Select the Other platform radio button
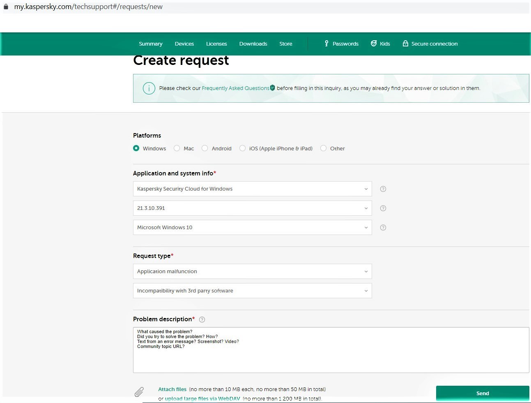Image resolution: width=531 pixels, height=403 pixels. click(x=323, y=148)
